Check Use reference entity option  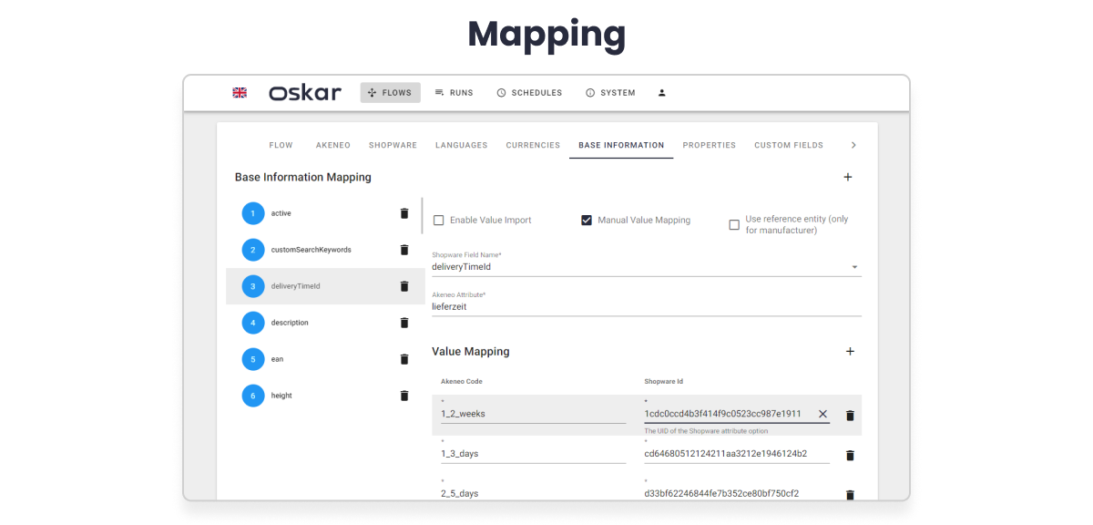tap(734, 225)
